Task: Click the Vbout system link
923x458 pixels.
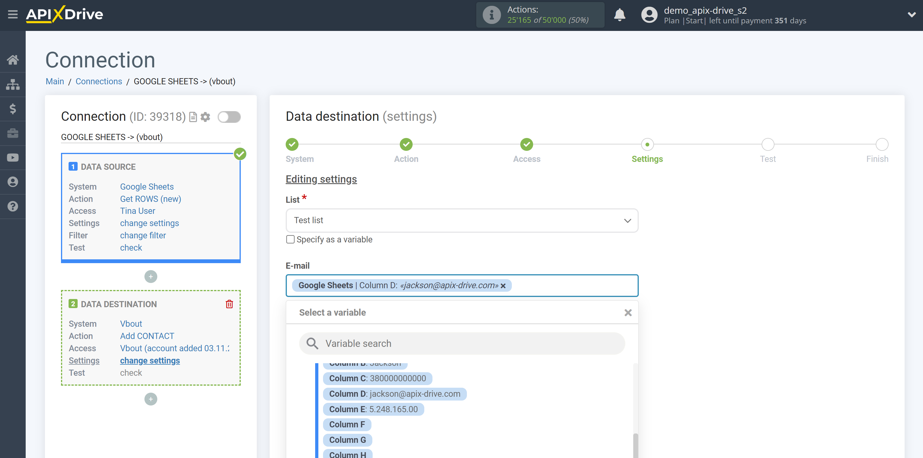Action: [131, 324]
